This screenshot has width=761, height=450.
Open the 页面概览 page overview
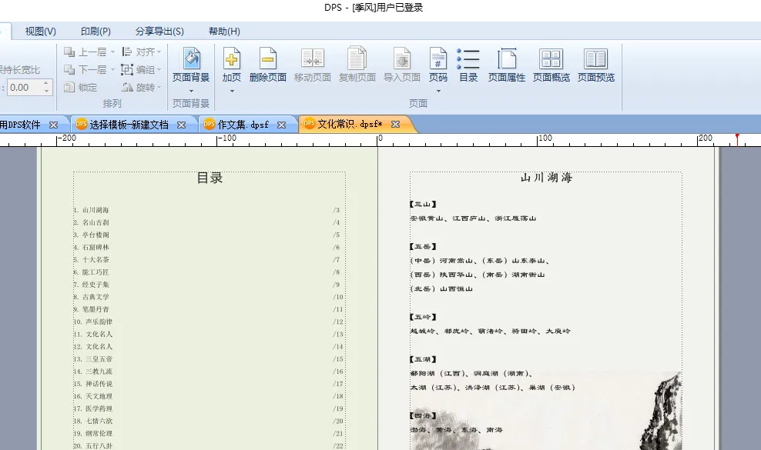551,59
